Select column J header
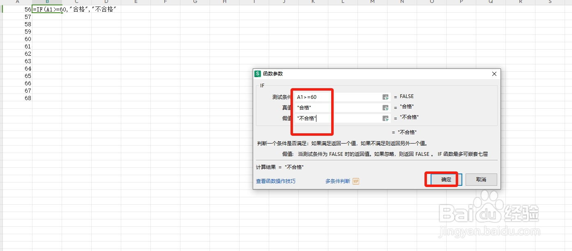 (x=284, y=2)
